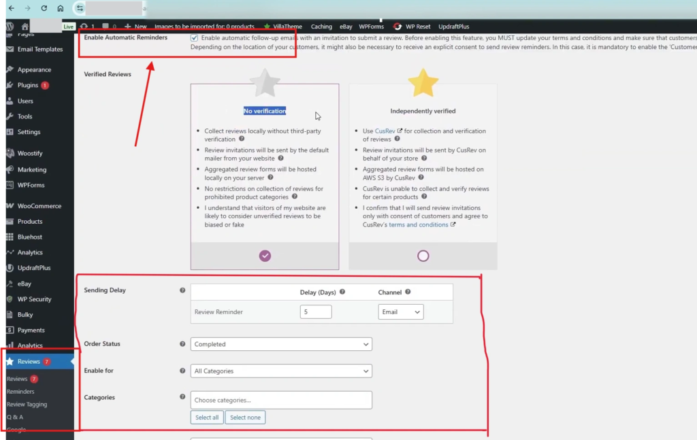Screen dimensions: 697x440
Task: Open the Channel dropdown set to Email
Action: coord(400,311)
